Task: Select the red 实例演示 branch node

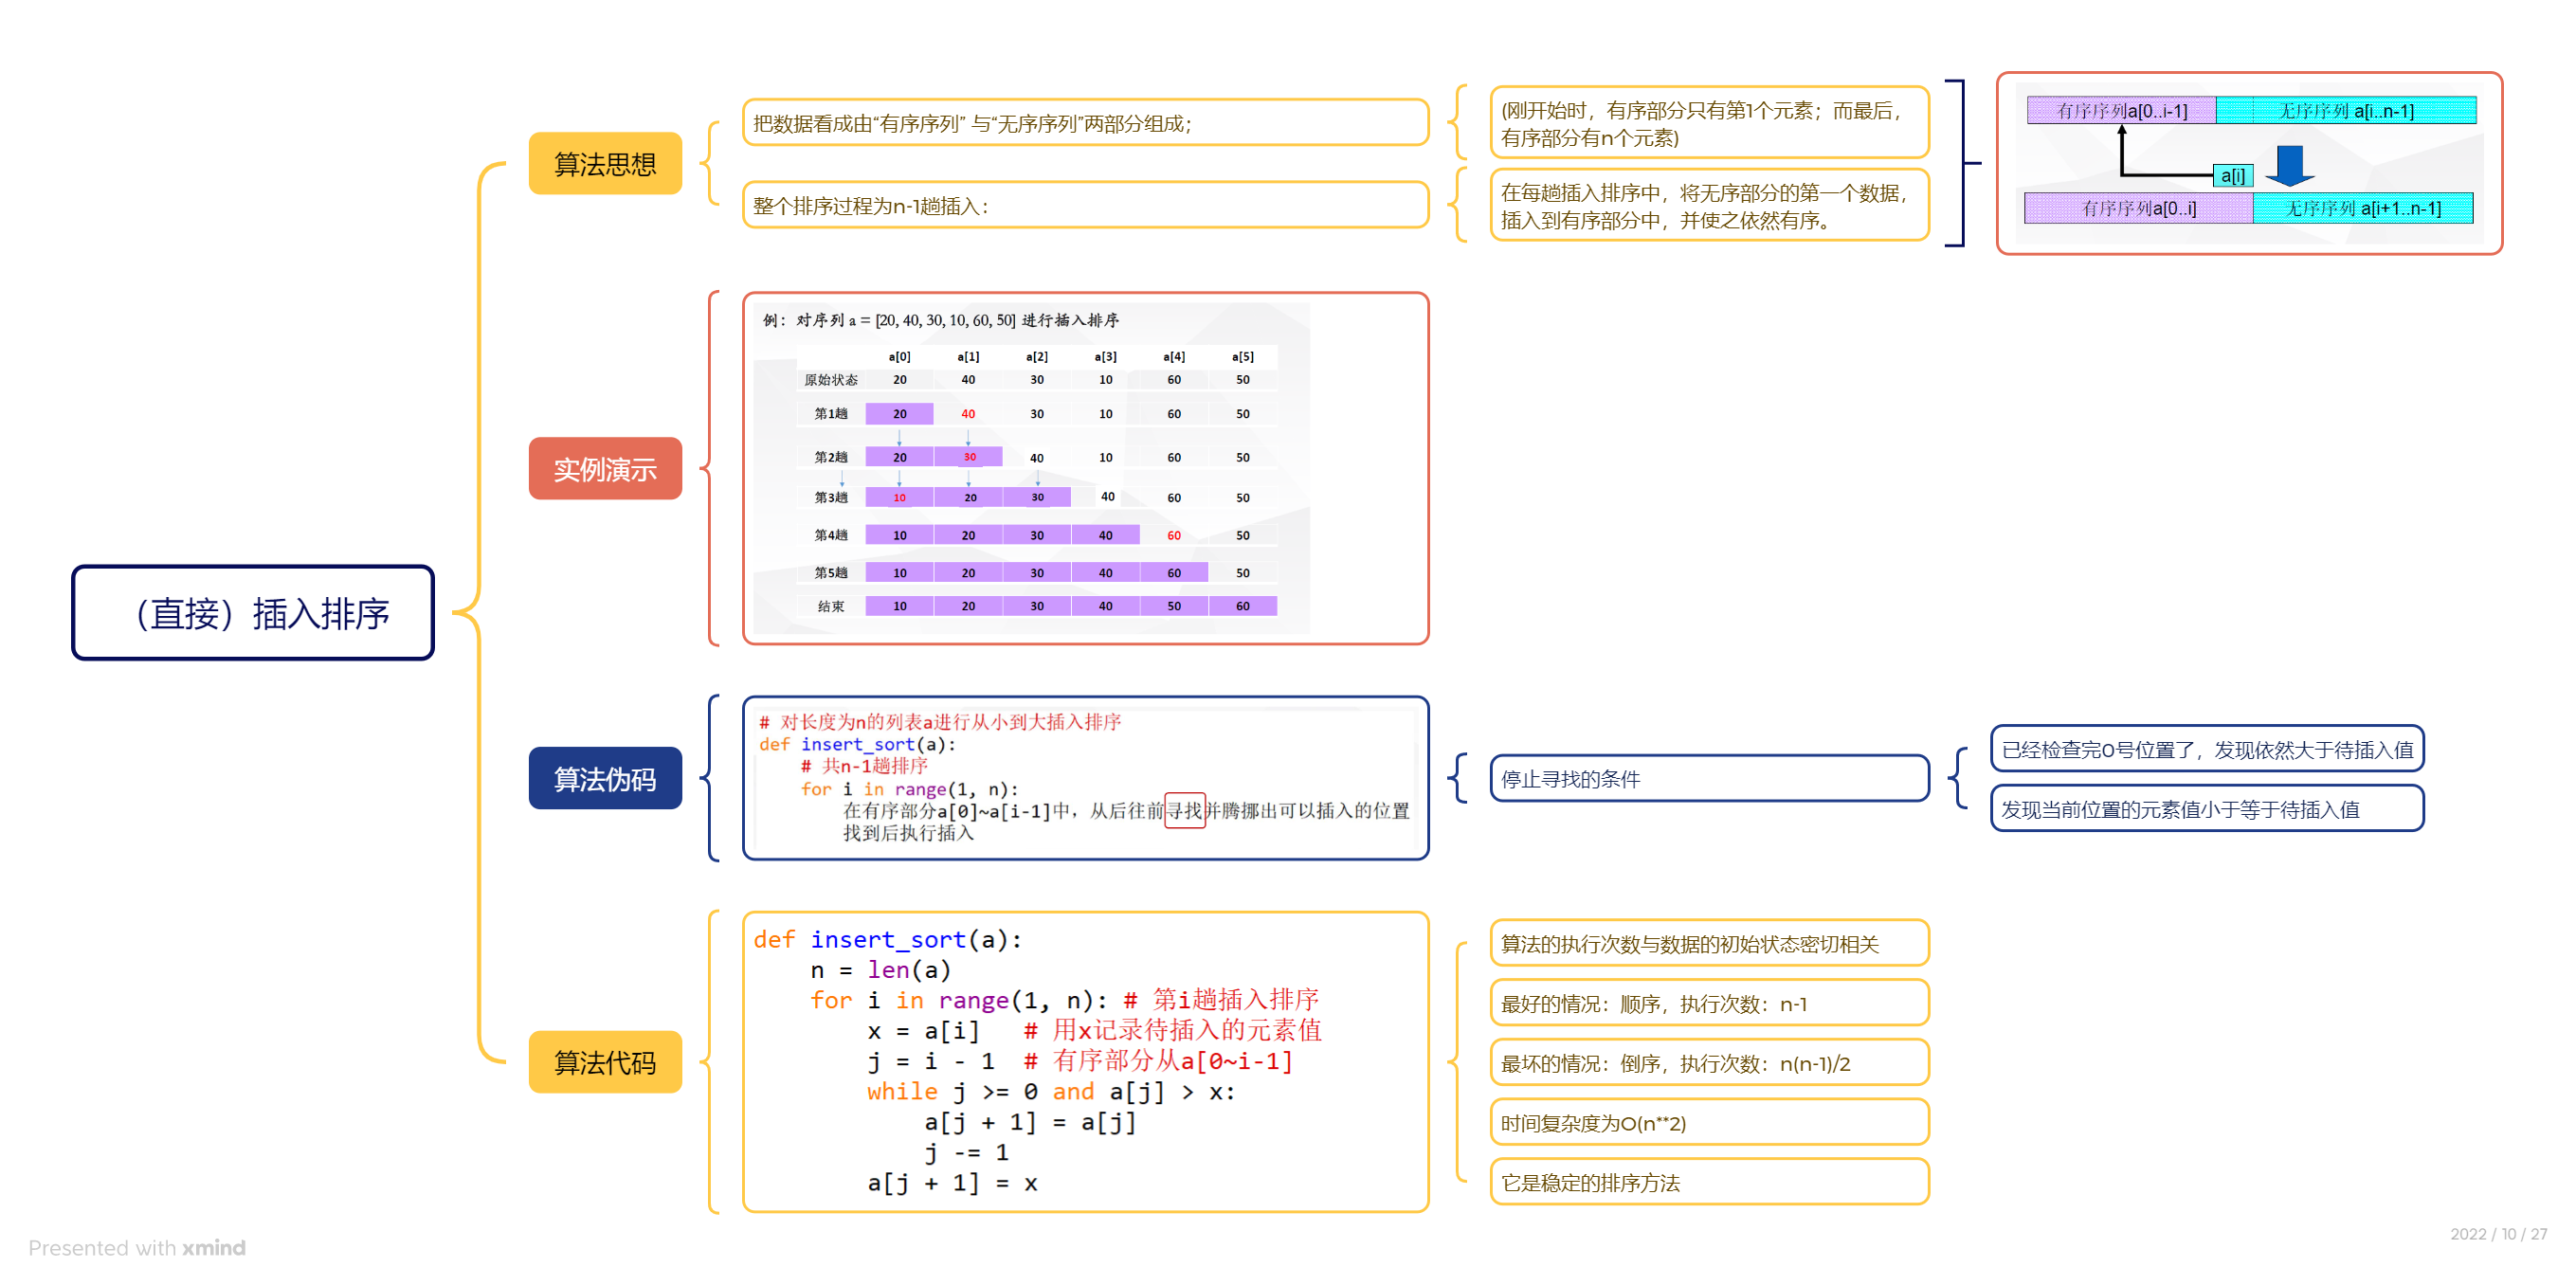Action: click(x=605, y=468)
